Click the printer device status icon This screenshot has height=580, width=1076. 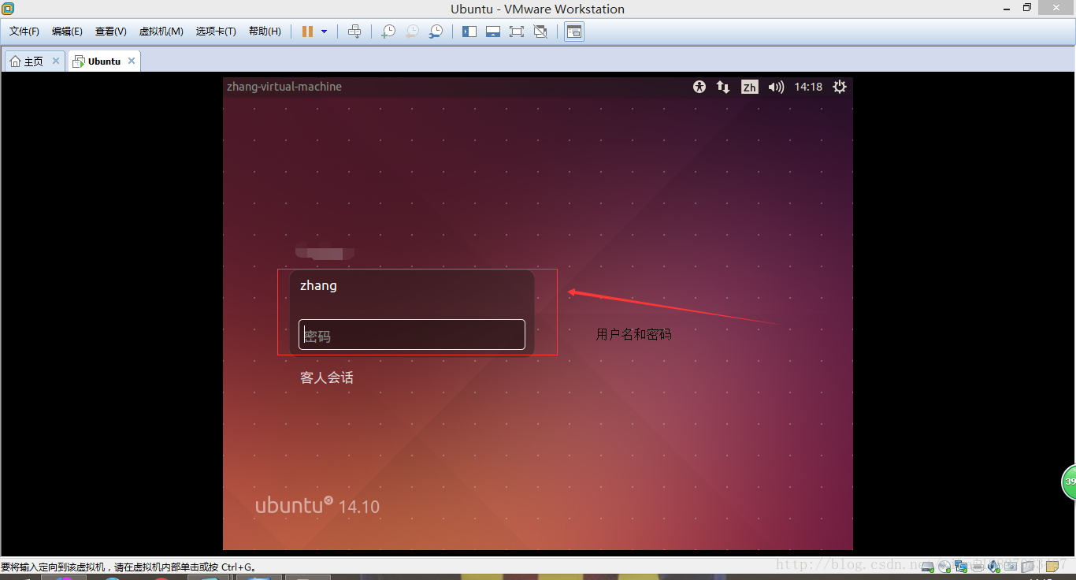click(x=978, y=566)
